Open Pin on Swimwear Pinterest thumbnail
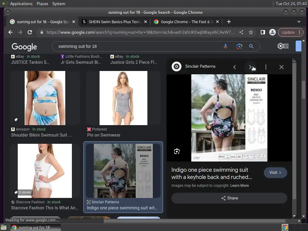 pos(123,98)
